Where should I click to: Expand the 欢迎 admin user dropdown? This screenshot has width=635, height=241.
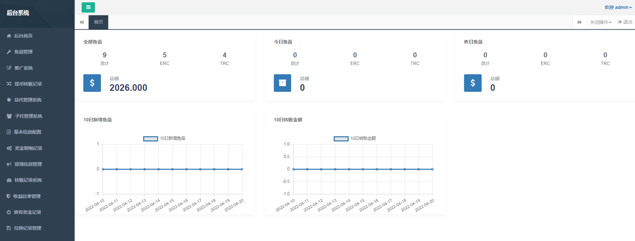point(618,7)
